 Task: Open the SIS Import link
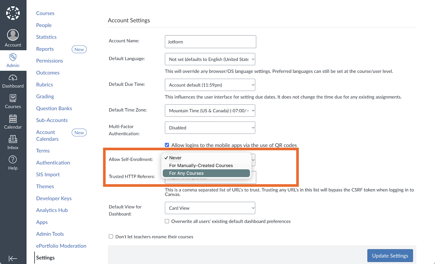[x=48, y=175]
